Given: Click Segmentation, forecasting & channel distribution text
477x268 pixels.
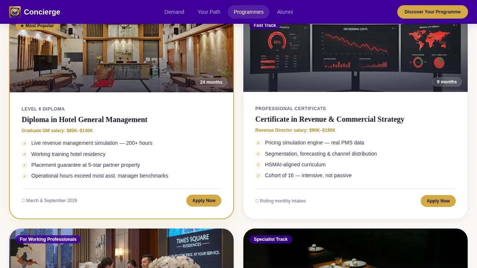Looking at the screenshot, I should pyautogui.click(x=321, y=154).
